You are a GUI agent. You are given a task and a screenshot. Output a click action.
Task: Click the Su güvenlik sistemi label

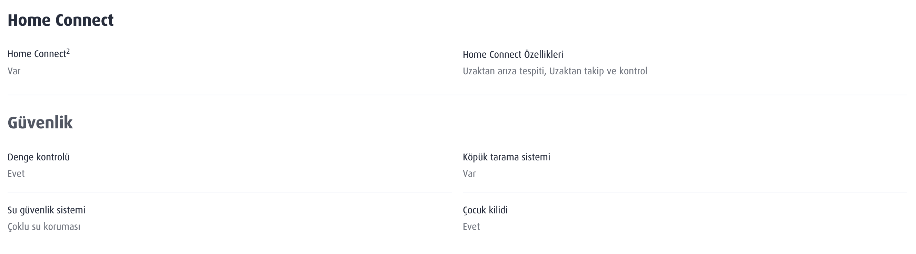click(46, 210)
